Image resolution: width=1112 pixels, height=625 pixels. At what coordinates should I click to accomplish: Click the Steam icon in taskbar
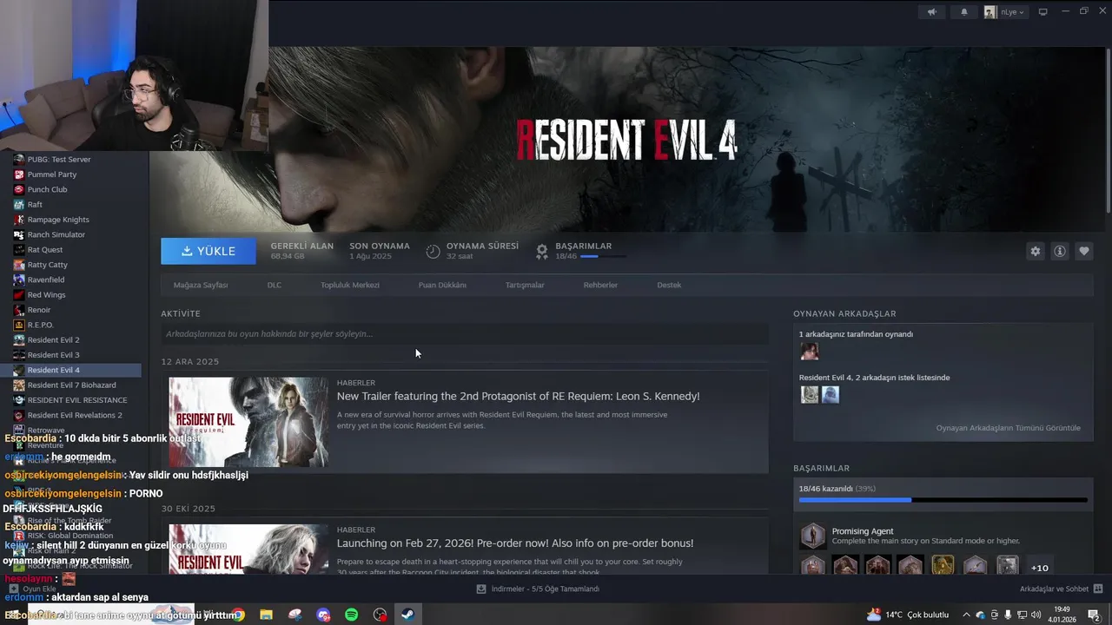point(407,615)
